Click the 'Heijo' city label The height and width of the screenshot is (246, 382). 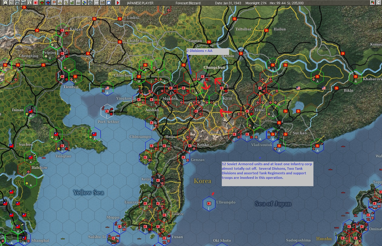click(x=170, y=137)
